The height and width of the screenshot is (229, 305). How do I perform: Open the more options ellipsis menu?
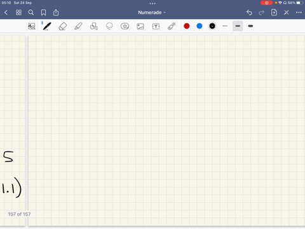point(299,13)
